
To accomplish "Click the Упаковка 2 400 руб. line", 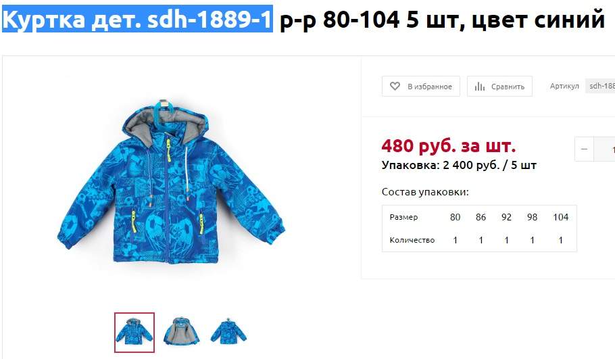I will 459,165.
